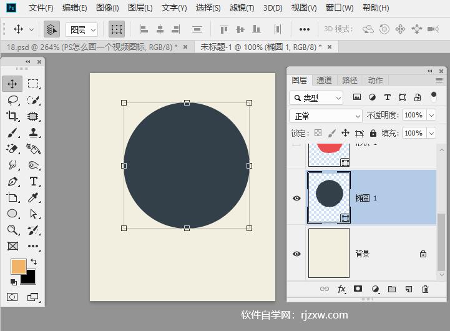The height and width of the screenshot is (331, 450).
Task: Switch to the 通道 panel tab
Action: [324, 80]
